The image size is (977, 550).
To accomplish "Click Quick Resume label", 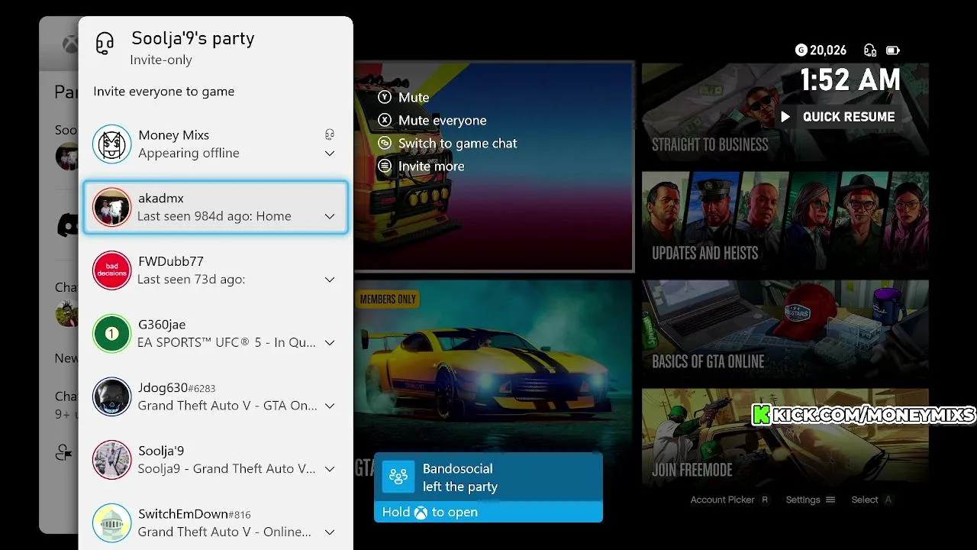I will click(849, 117).
